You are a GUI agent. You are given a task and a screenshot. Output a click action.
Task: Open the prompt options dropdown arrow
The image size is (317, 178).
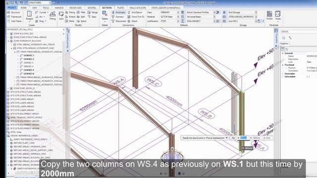pos(227,138)
